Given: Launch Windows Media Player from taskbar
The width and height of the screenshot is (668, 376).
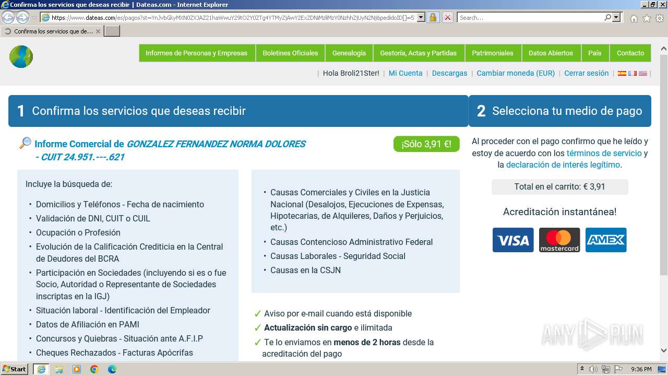Looking at the screenshot, I should pos(77,369).
